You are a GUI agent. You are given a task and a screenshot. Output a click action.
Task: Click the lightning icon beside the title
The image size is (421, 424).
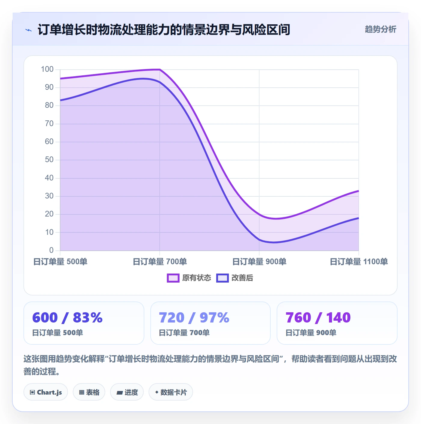pos(29,30)
